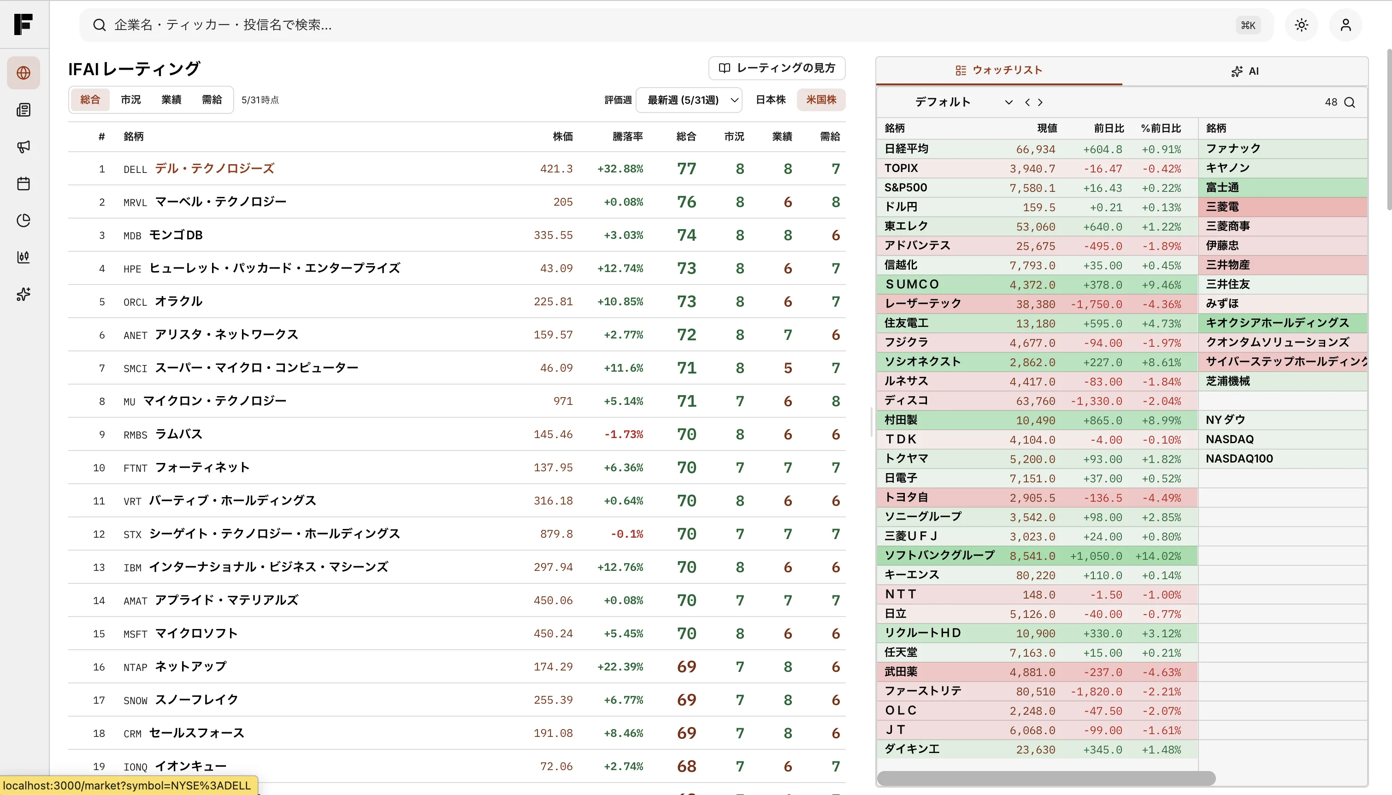Select ファナック in the second watchlist column
Viewport: 1392px width, 795px height.
(1283, 148)
